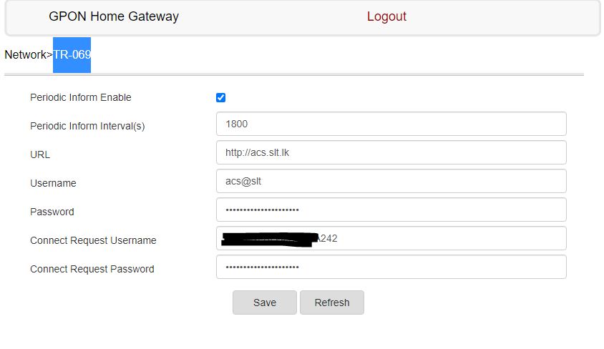Select the Username text box
Screen dimensions: 604x349
pos(391,181)
